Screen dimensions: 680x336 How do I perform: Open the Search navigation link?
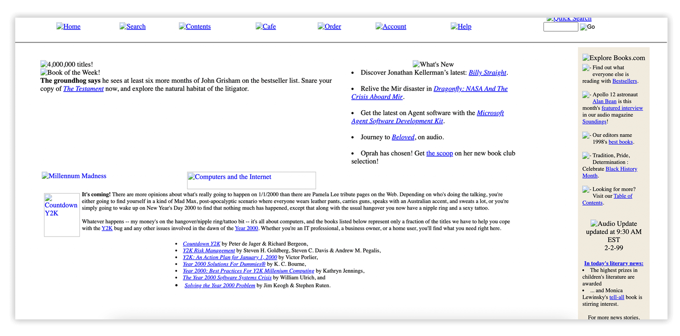[x=132, y=27]
